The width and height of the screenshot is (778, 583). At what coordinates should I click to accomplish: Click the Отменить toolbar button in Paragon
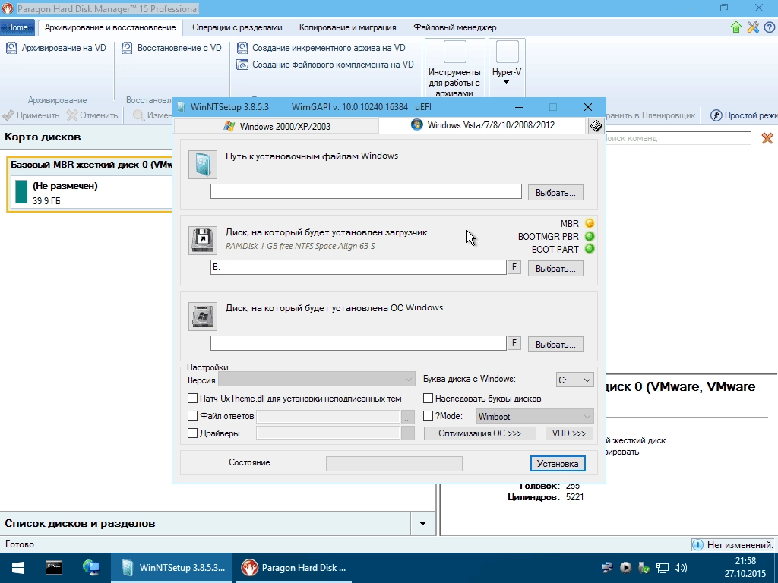[92, 115]
